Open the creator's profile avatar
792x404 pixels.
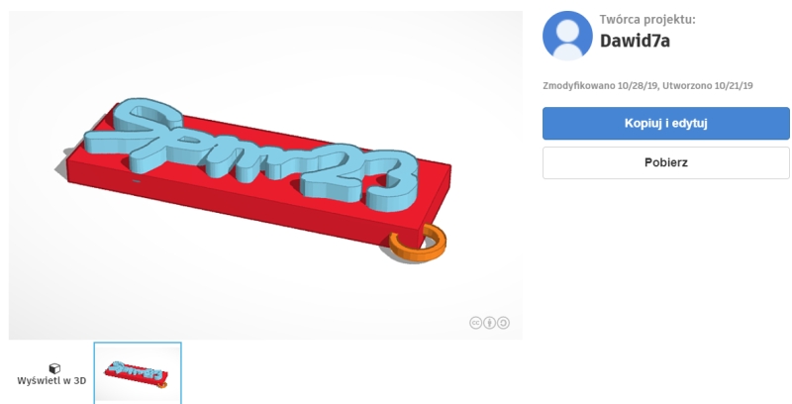tap(567, 36)
